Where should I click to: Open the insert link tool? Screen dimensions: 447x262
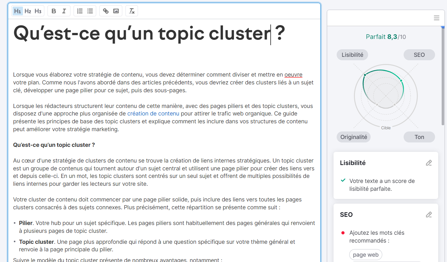(x=106, y=11)
